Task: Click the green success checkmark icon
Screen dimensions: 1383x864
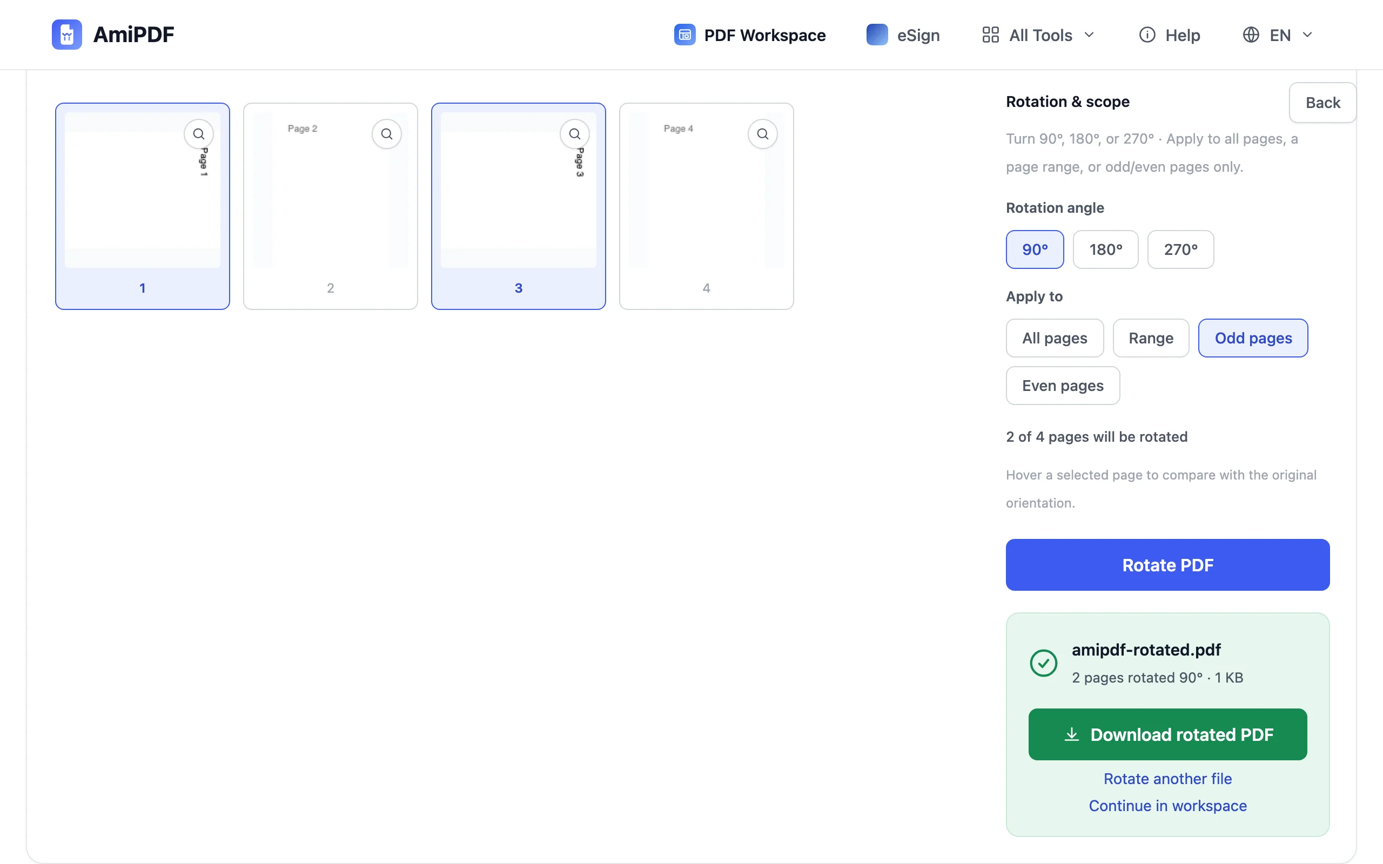Action: coord(1044,663)
